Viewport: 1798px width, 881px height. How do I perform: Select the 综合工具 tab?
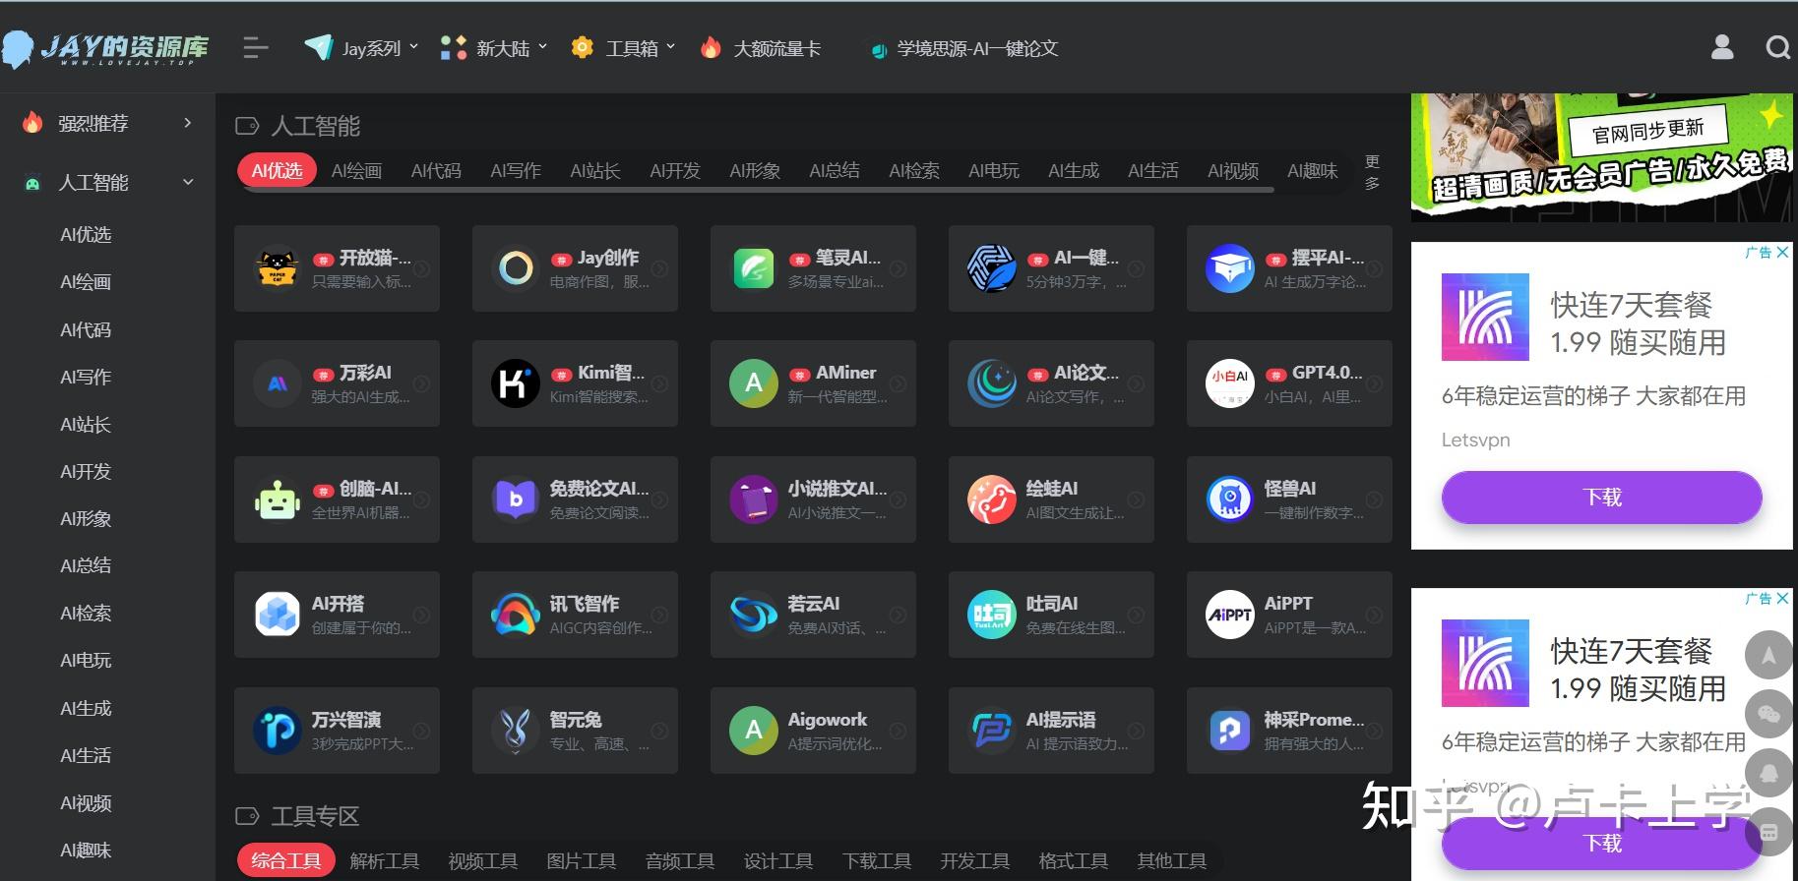[285, 860]
